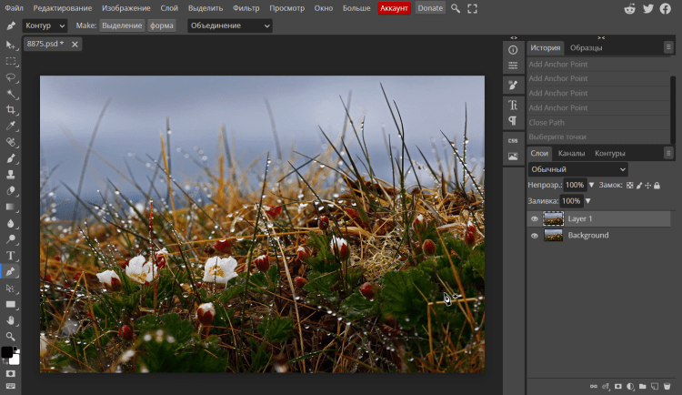Expand the Контур mode dropdown

44,25
